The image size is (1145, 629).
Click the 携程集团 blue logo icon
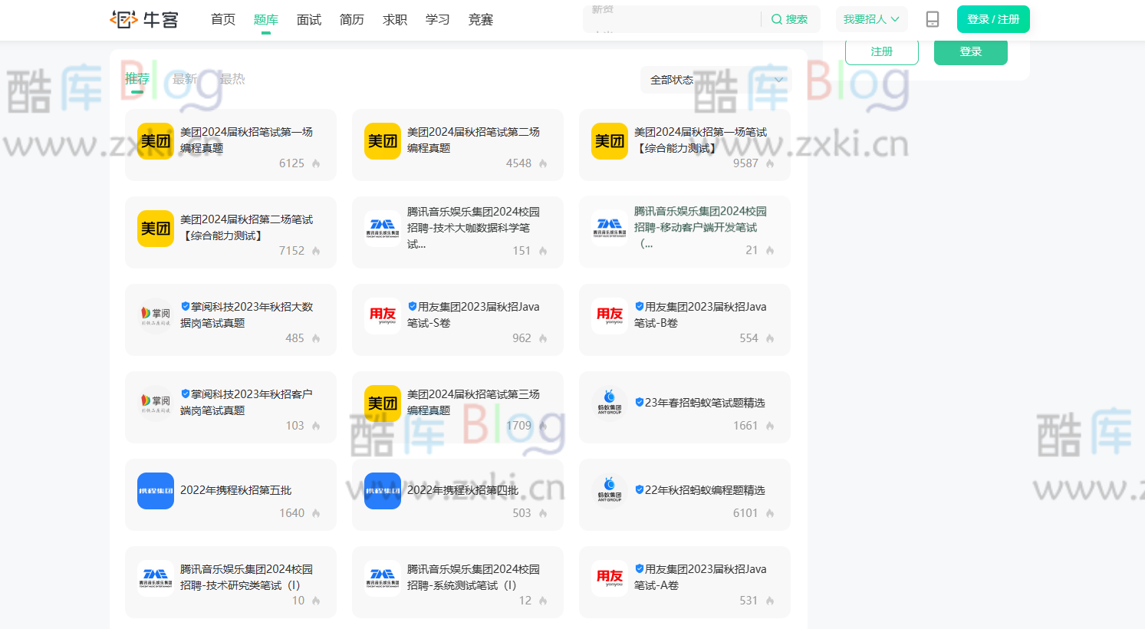click(156, 491)
